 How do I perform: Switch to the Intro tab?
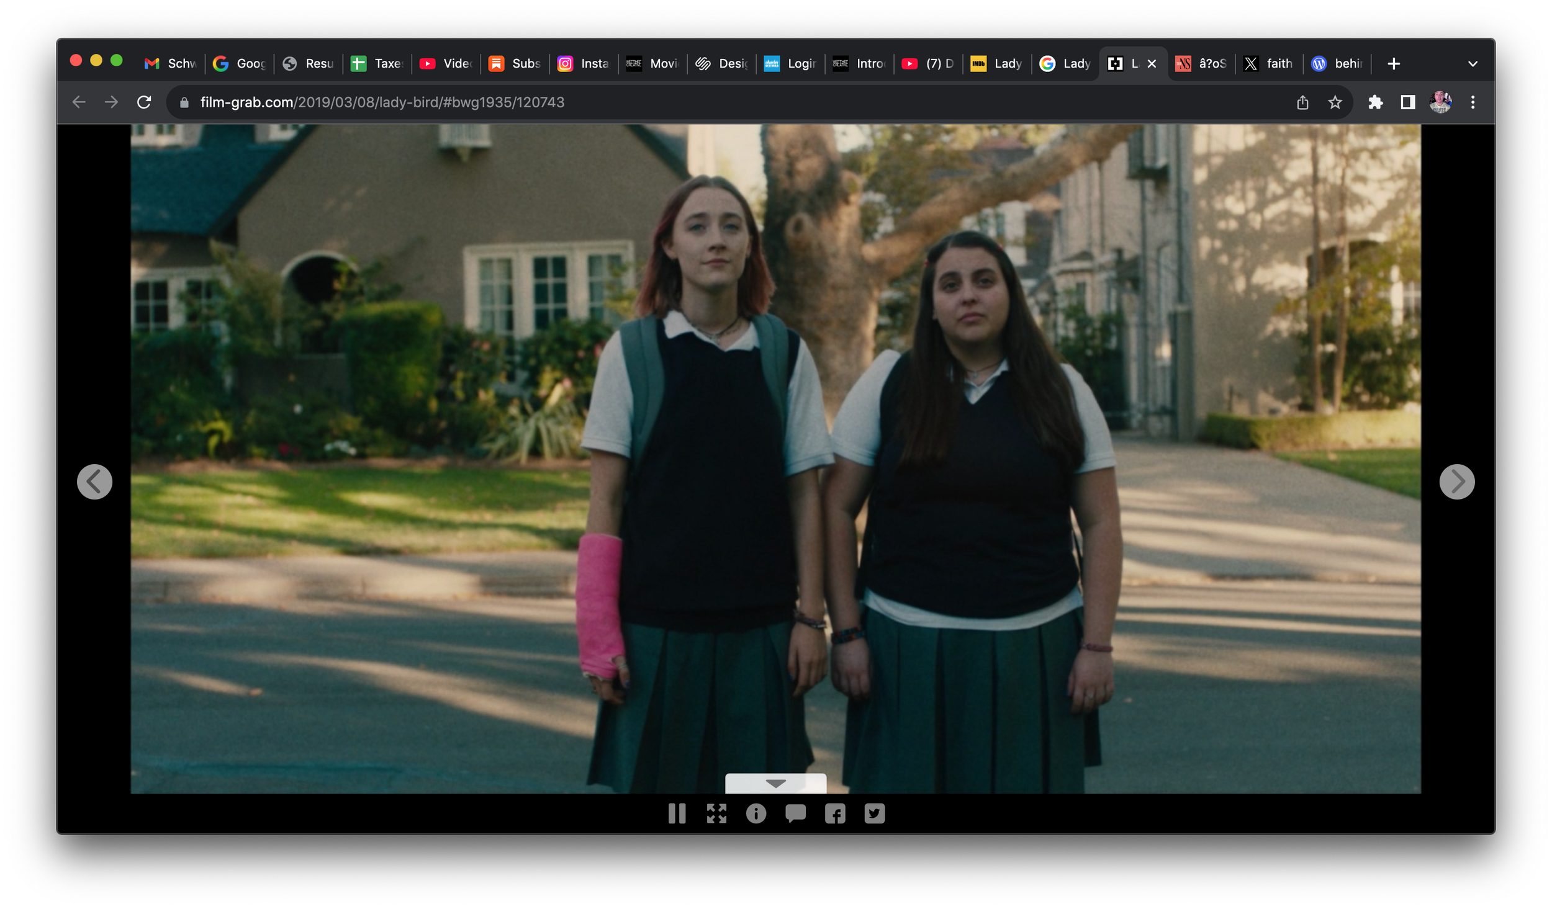[859, 63]
